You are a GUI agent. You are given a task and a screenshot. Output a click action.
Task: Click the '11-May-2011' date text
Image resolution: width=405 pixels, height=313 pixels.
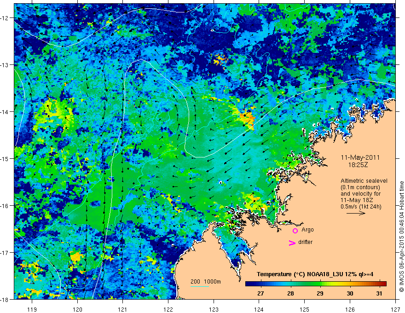click(x=360, y=157)
